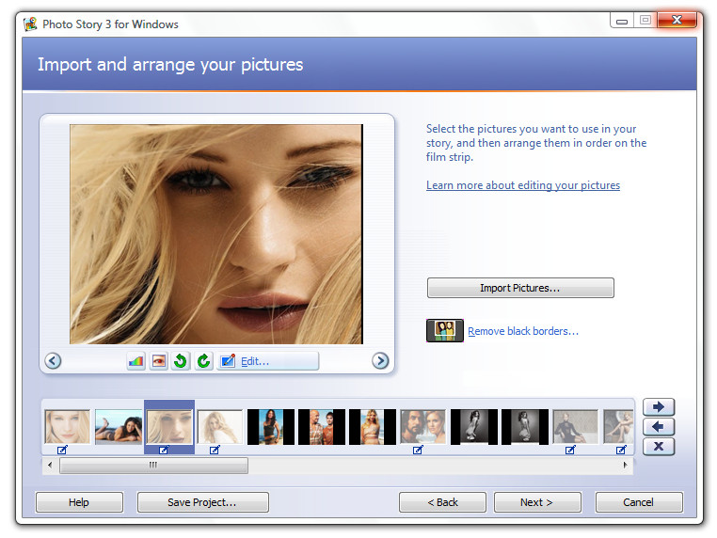Click the large preview picture
Viewport: 717px width, 538px height.
click(x=216, y=234)
